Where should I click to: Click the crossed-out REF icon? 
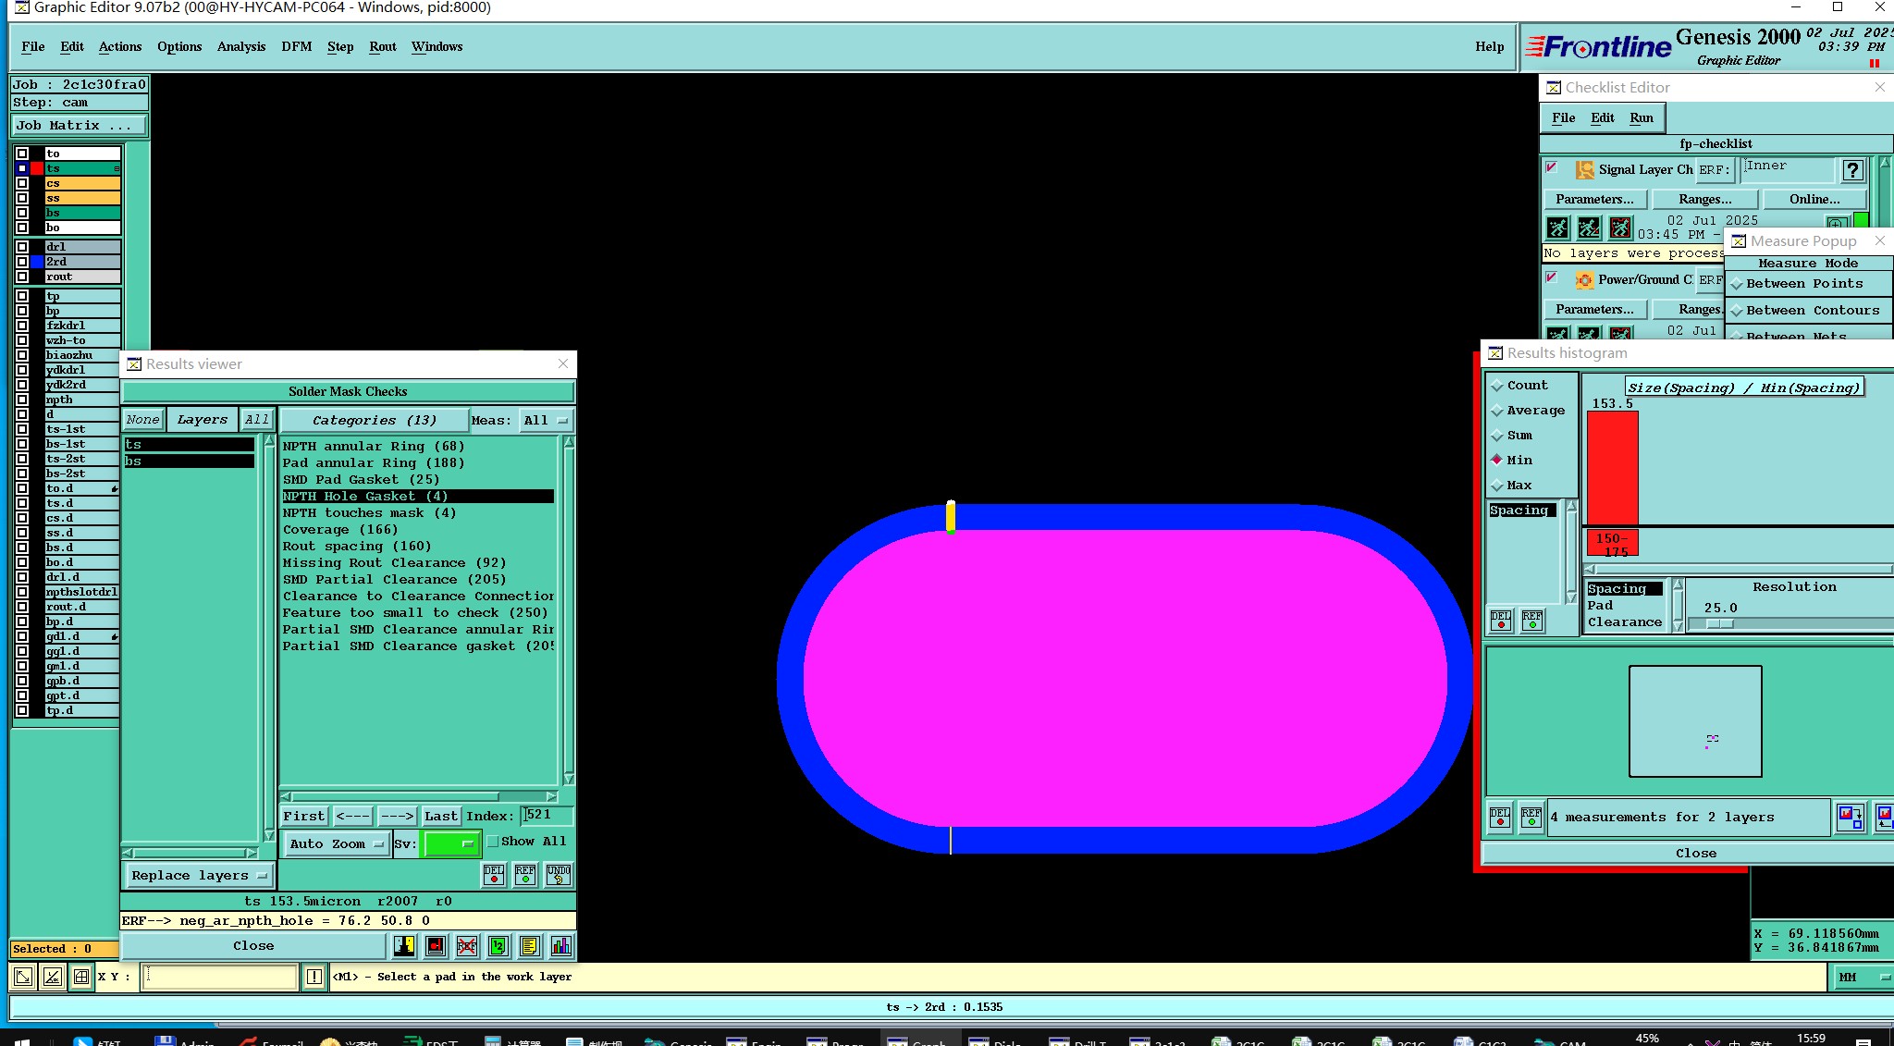(x=467, y=945)
